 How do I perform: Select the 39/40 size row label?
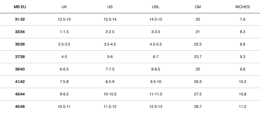(x=20, y=69)
